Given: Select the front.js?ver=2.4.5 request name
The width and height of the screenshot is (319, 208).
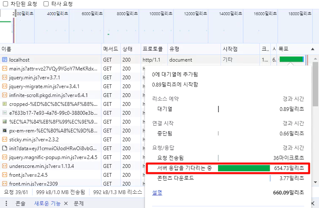Looking at the screenshot, I should 28,175.
